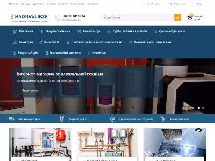Open the Кредит link
215x161 pixels.
click(x=63, y=4)
